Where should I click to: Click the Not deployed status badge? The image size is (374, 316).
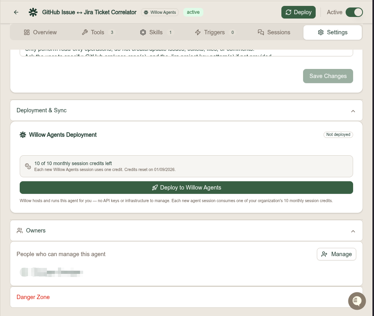point(338,134)
